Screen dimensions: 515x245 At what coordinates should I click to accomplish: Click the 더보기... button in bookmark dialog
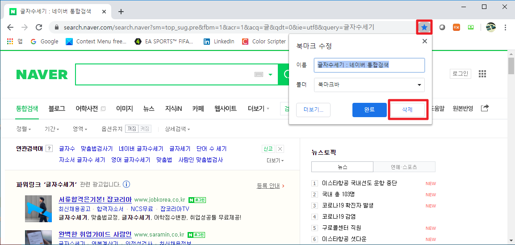pos(313,110)
